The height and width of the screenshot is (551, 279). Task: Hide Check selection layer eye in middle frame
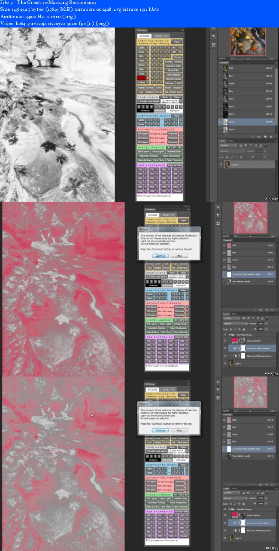[x=225, y=341]
